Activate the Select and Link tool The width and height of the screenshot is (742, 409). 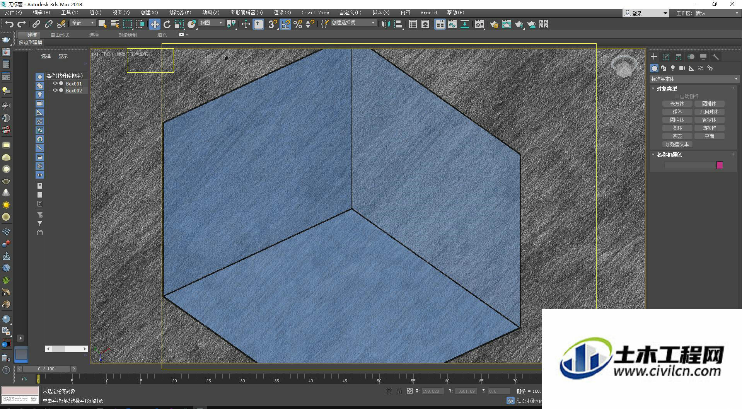[36, 24]
